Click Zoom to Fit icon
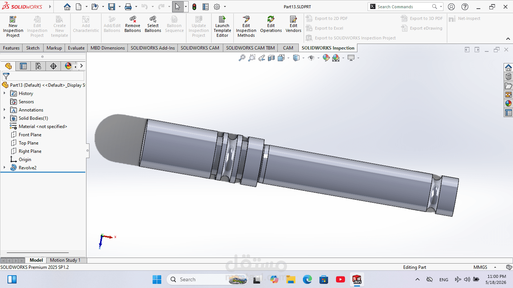The width and height of the screenshot is (513, 288). [x=242, y=58]
